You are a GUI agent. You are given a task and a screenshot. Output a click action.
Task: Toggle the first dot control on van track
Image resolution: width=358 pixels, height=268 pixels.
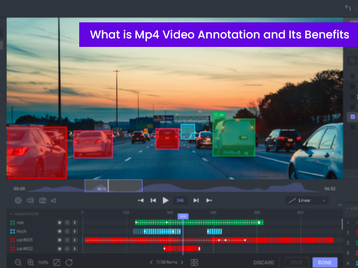(59, 222)
